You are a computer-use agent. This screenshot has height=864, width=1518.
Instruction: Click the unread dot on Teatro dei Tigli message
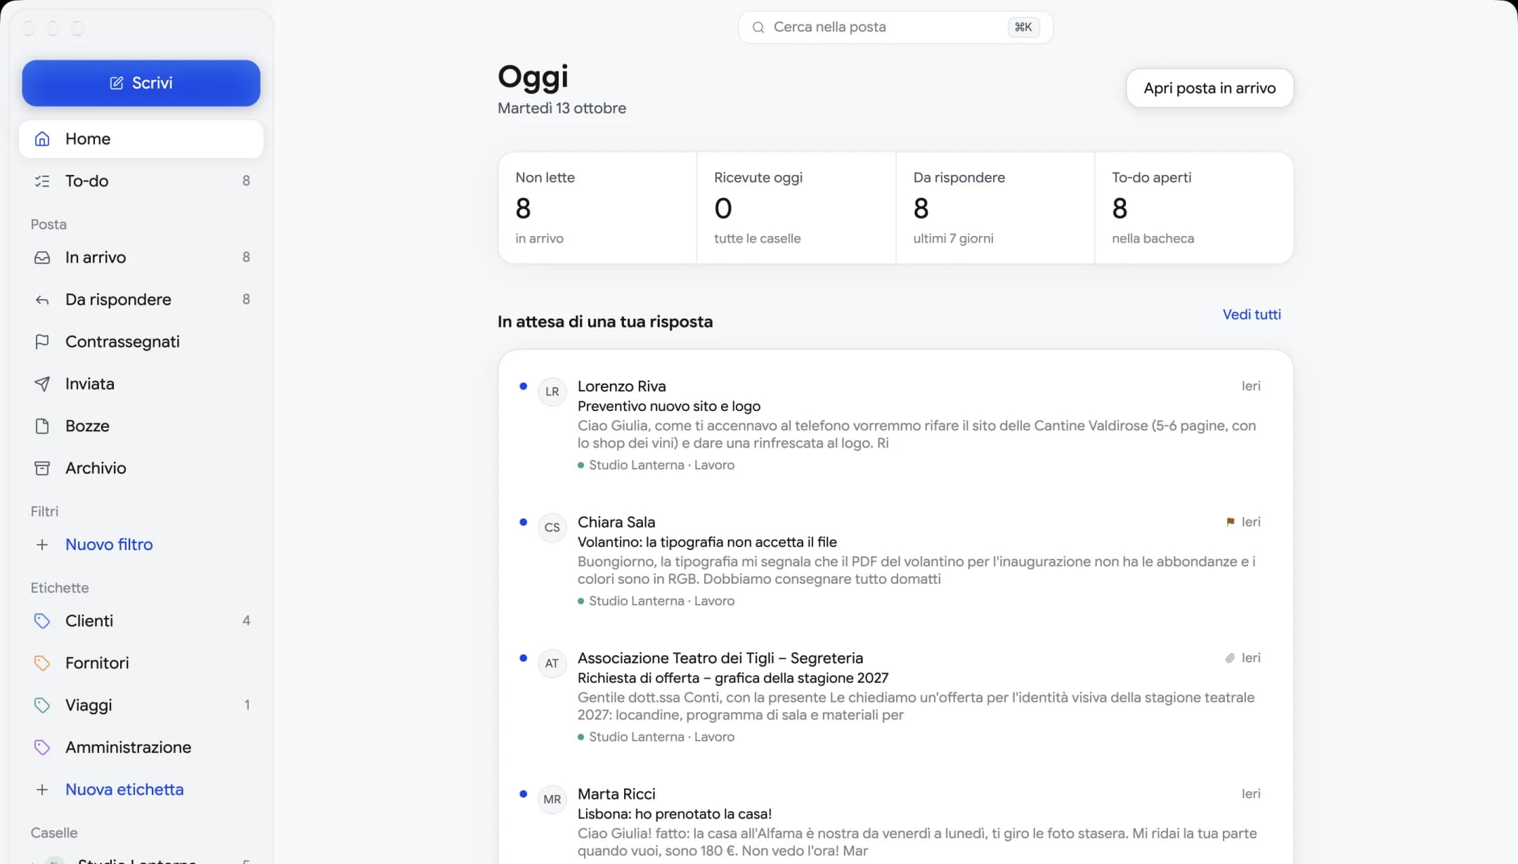[x=523, y=658]
